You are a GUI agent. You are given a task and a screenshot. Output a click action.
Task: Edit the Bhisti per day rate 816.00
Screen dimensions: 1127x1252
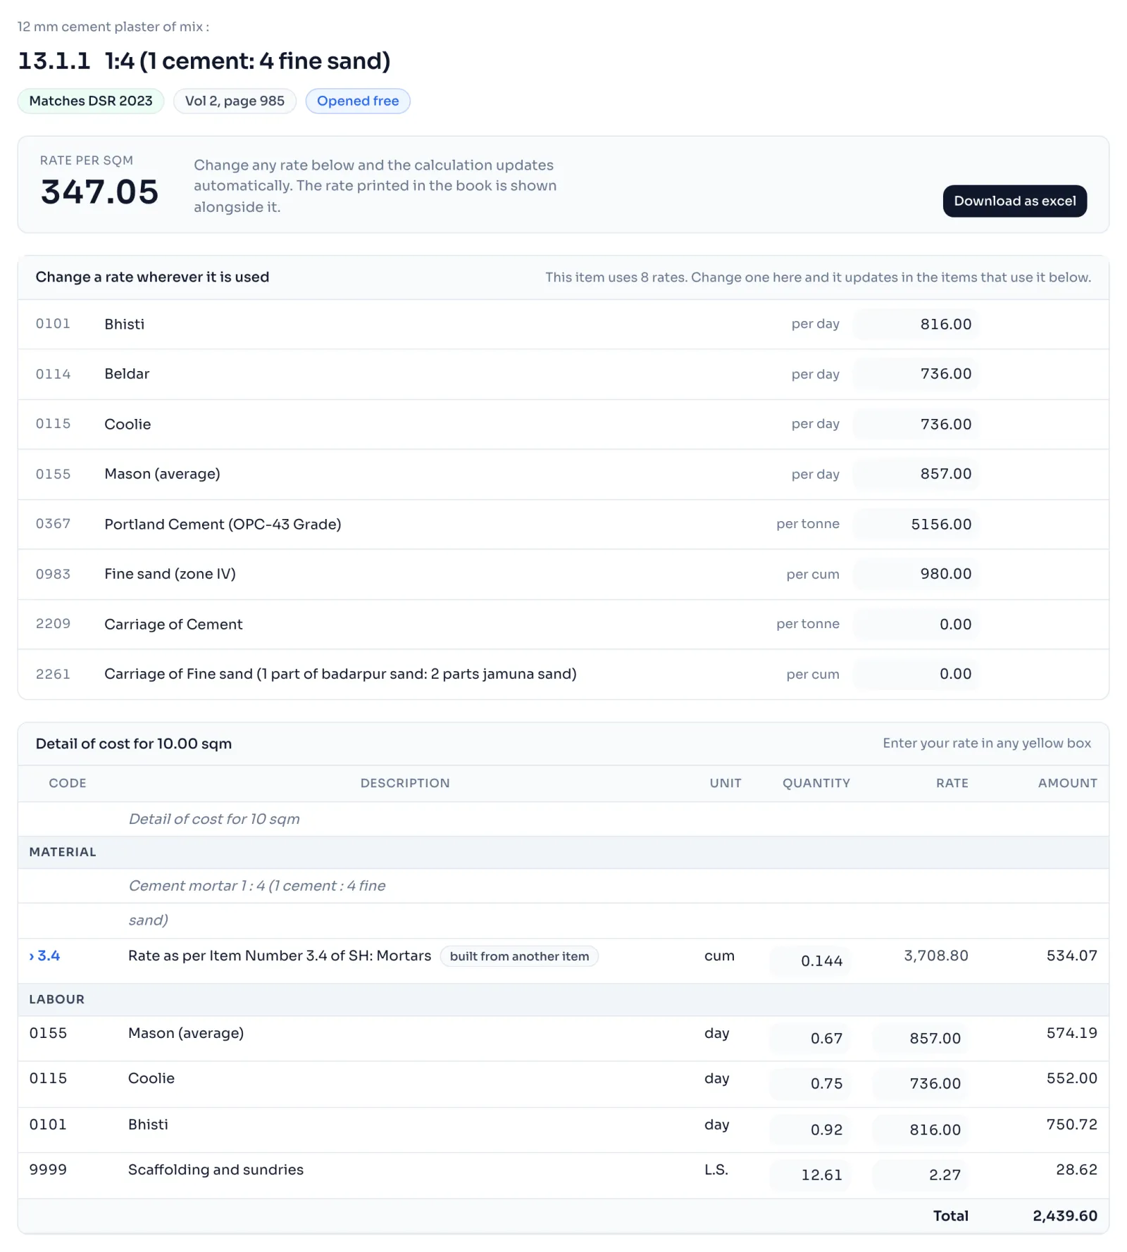pos(916,324)
